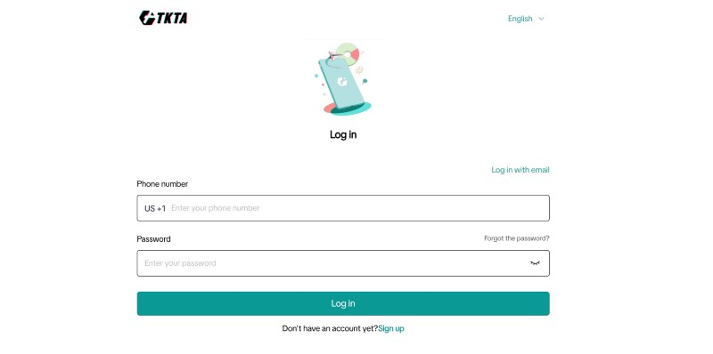Click the pie chart disc in the illustration

click(x=348, y=54)
